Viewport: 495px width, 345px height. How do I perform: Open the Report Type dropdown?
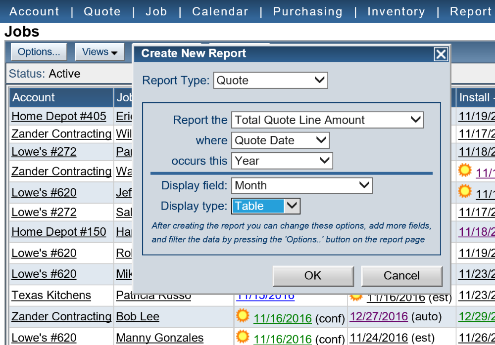(271, 80)
